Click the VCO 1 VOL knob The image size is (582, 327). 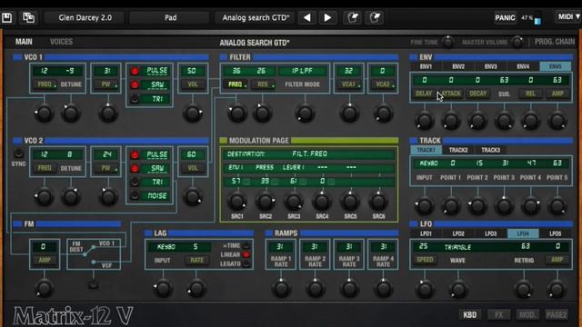pyautogui.click(x=192, y=113)
